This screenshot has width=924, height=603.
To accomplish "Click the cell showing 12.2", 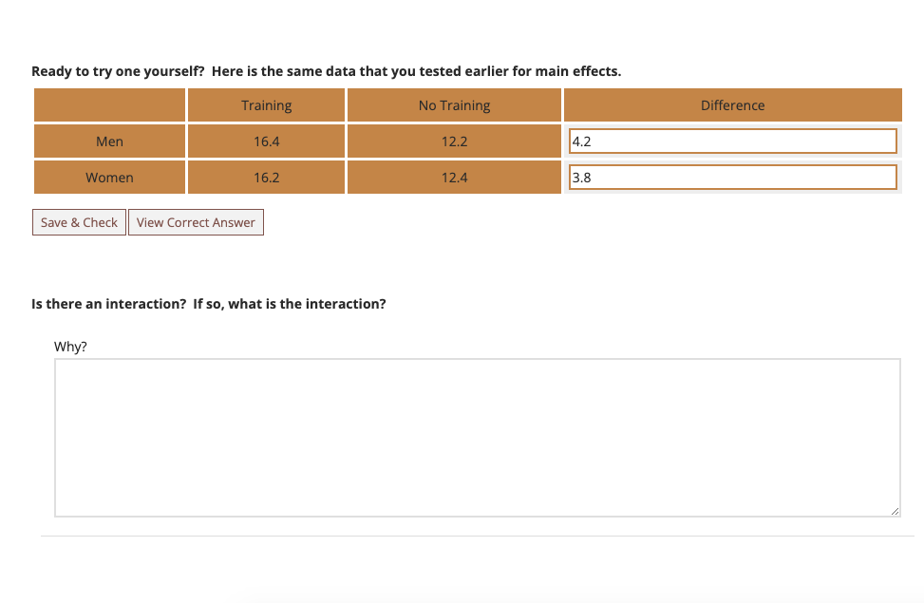I will pos(453,141).
